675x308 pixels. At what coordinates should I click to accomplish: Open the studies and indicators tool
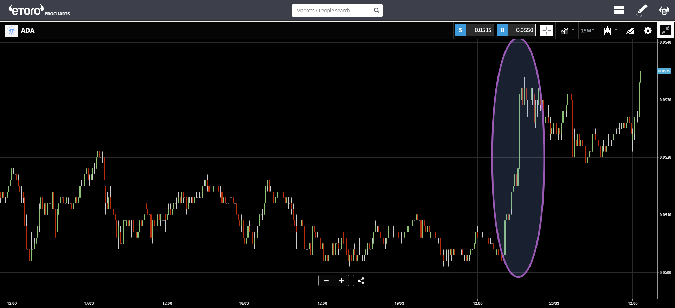pos(630,31)
